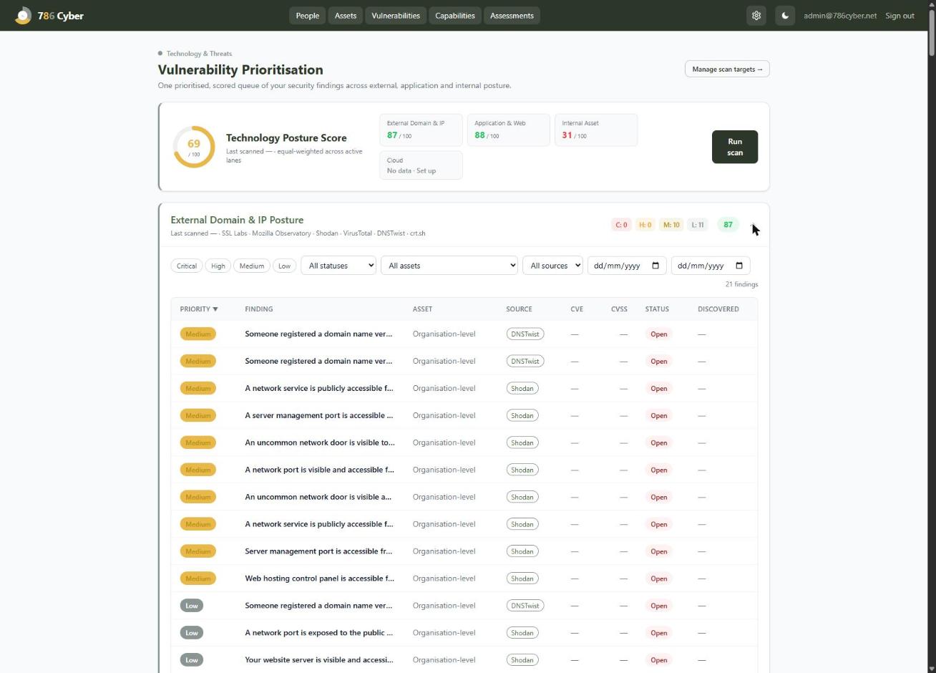Open finding 'A server management port is accessible'
The image size is (936, 673).
pos(319,415)
